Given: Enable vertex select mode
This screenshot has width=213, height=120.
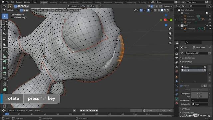Looking at the screenshot, I should tap(21, 10).
